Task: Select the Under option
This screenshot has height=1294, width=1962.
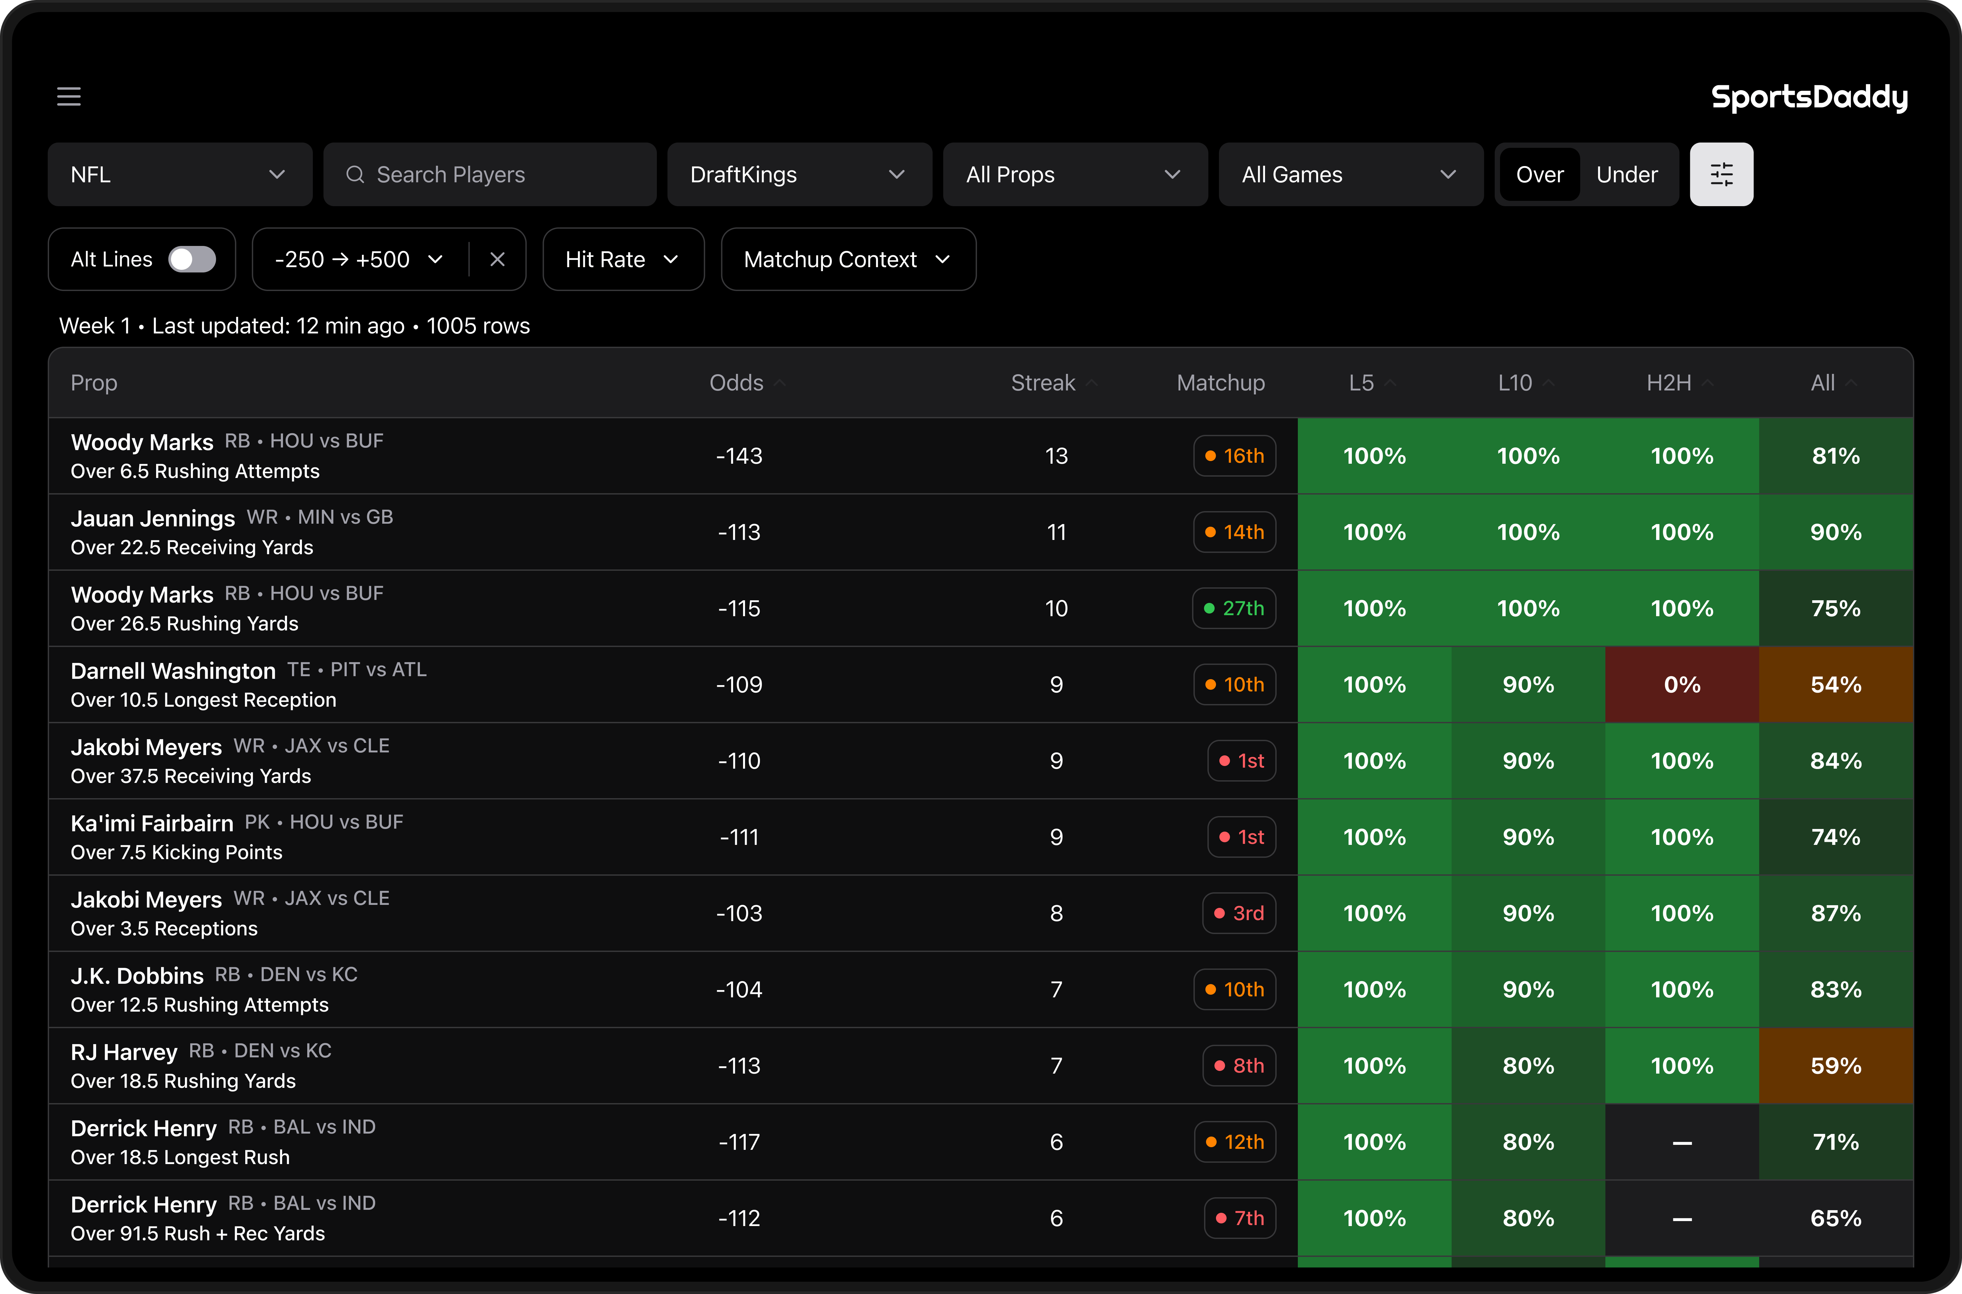Action: pyautogui.click(x=1626, y=174)
